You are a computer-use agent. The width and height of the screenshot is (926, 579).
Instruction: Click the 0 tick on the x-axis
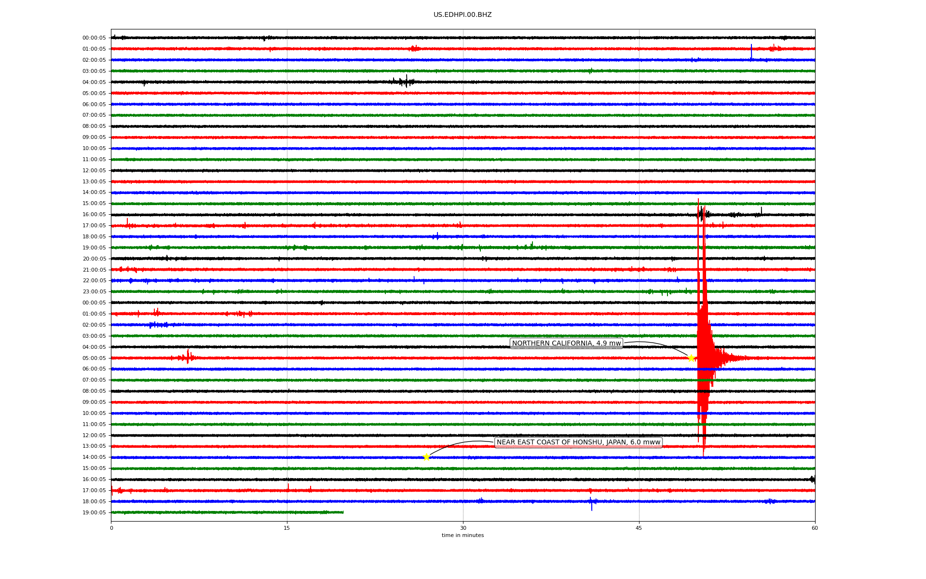pos(111,528)
